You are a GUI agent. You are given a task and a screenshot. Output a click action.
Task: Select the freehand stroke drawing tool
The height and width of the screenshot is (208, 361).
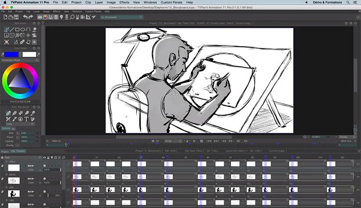click(x=7, y=29)
